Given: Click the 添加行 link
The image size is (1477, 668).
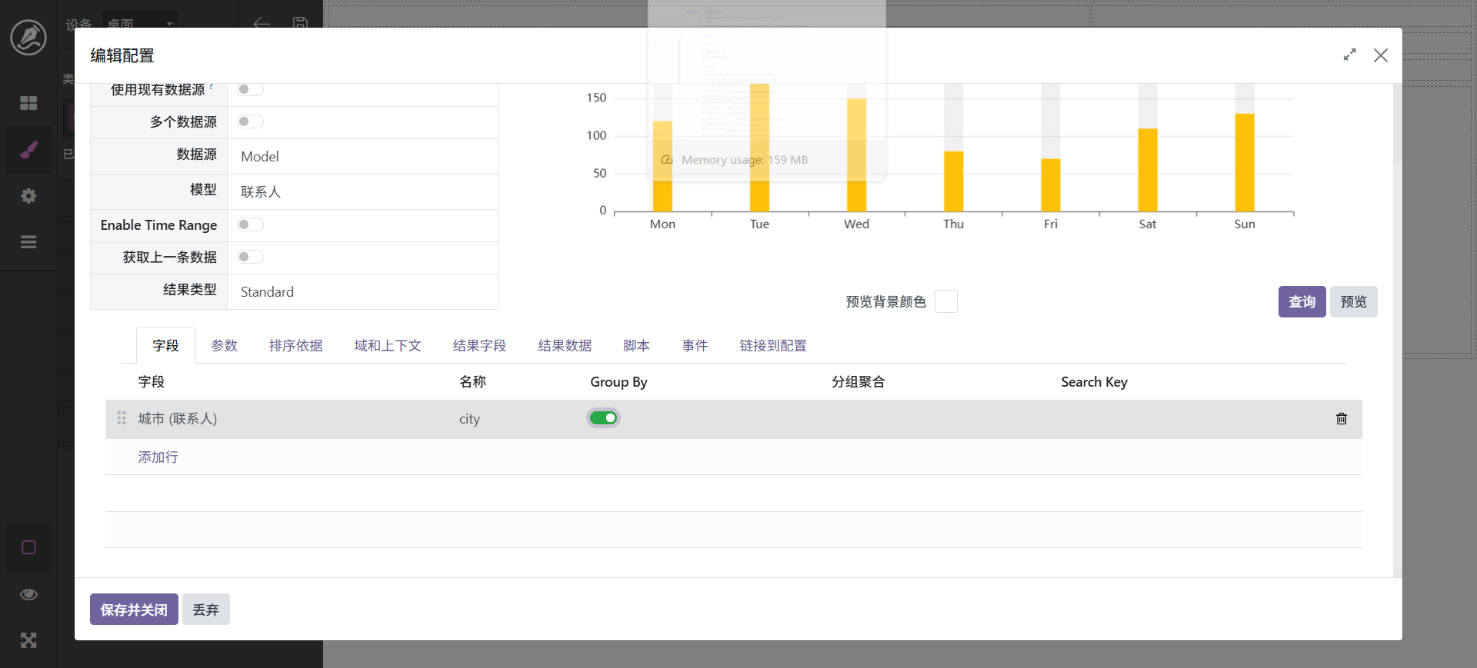Looking at the screenshot, I should click(x=158, y=457).
